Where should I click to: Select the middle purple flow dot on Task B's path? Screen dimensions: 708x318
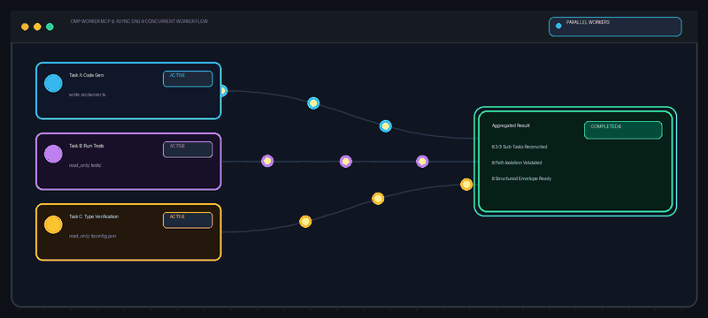pos(345,162)
